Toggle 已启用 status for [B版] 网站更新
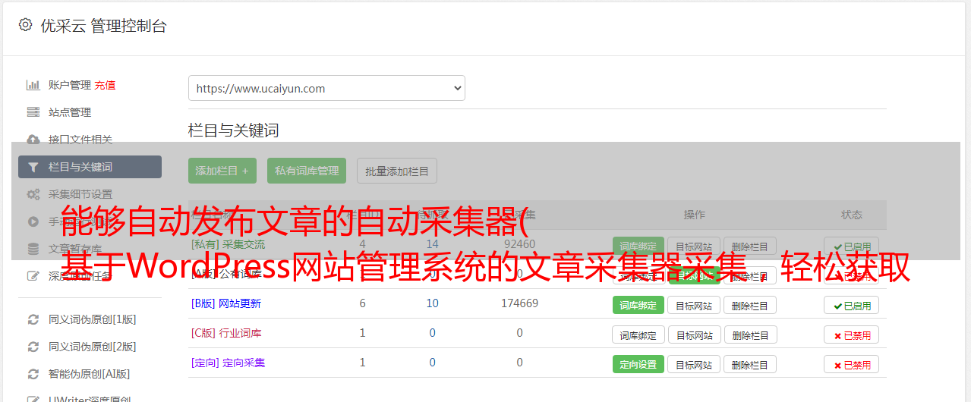 pos(852,305)
